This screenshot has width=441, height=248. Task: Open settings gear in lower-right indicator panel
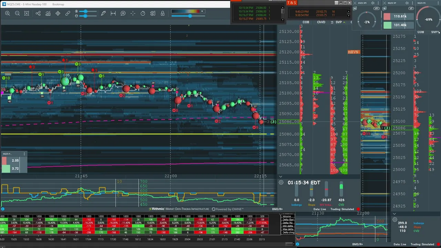click(x=394, y=219)
